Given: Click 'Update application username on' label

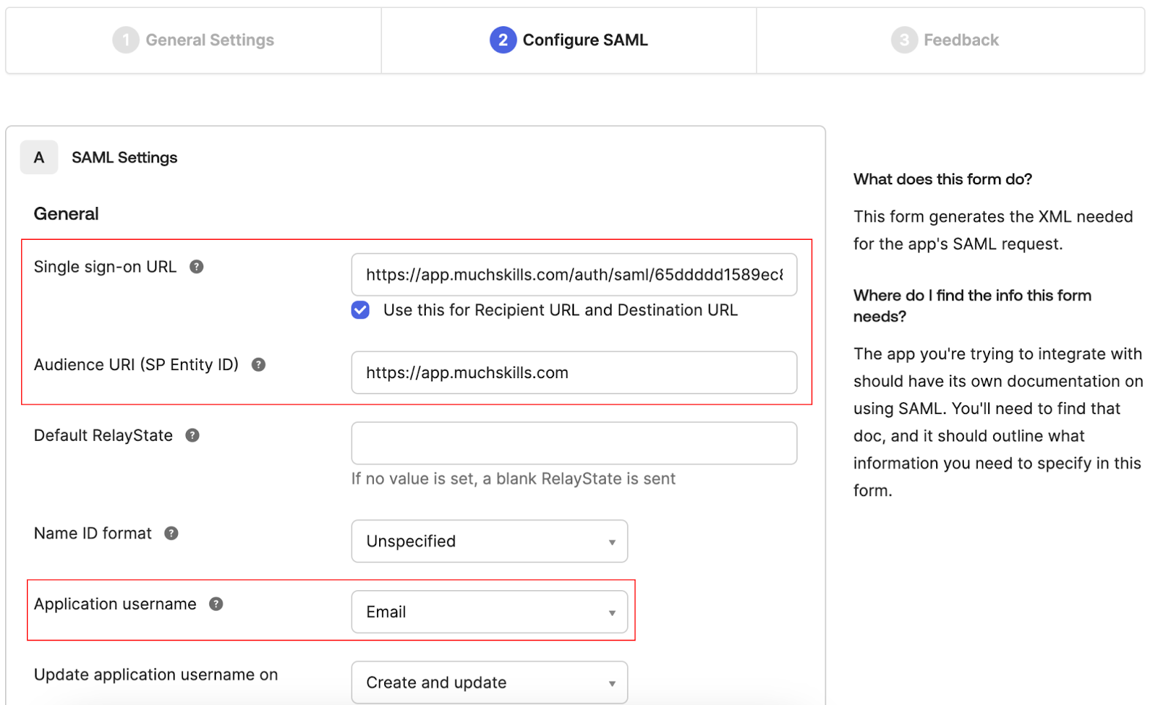Looking at the screenshot, I should (156, 675).
